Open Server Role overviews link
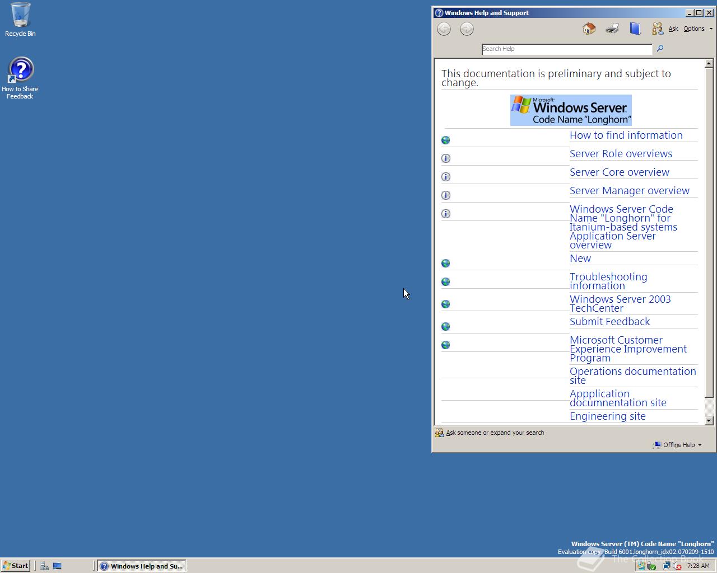 [621, 153]
